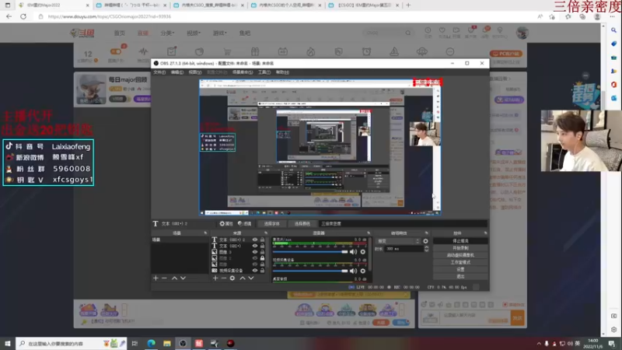Image resolution: width=622 pixels, height=350 pixels.
Task: Open the OBS 视图(V) menu
Action: tap(195, 72)
